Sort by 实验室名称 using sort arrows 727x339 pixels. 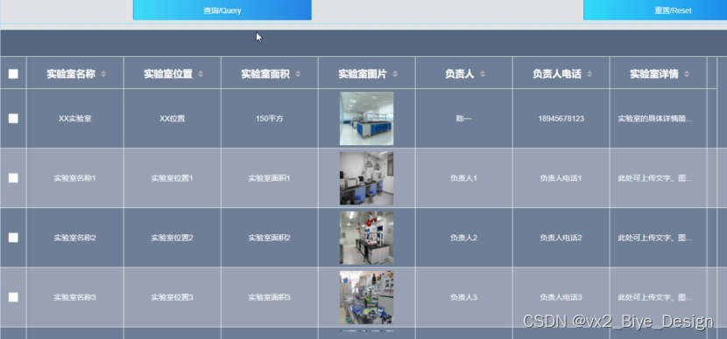click(103, 74)
